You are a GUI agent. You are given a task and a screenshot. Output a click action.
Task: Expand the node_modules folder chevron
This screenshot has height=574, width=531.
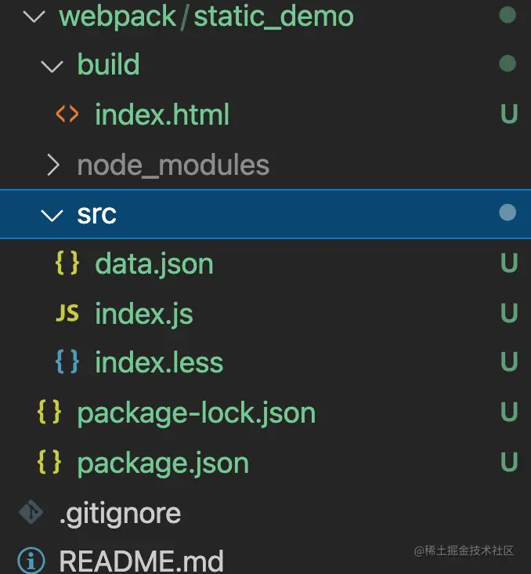point(52,165)
